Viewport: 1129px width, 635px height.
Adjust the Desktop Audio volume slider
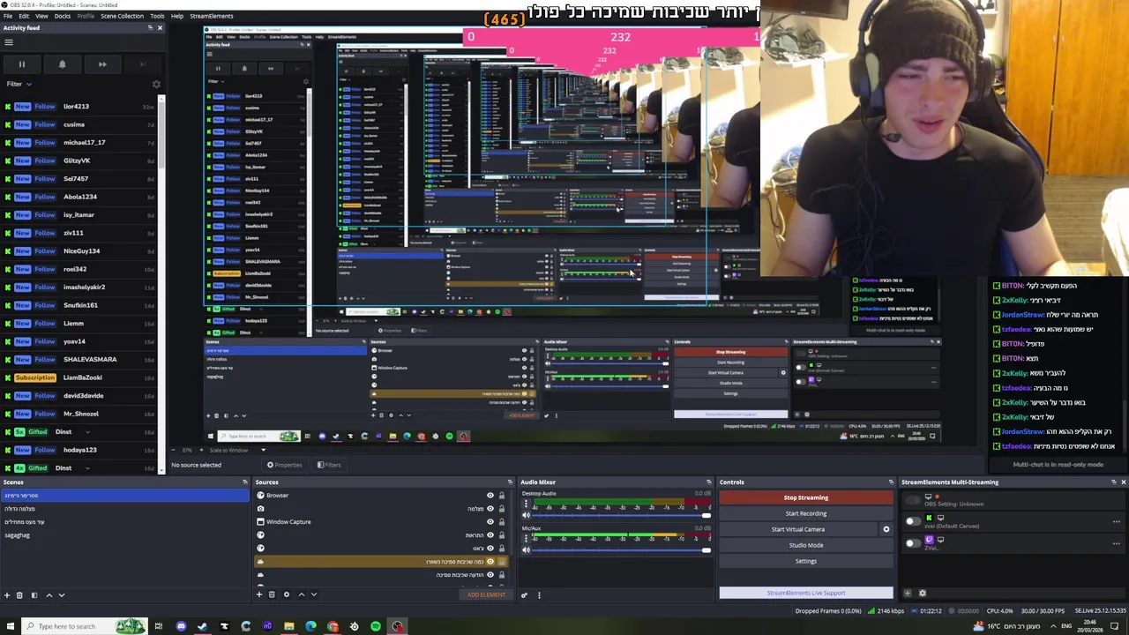pyautogui.click(x=622, y=515)
